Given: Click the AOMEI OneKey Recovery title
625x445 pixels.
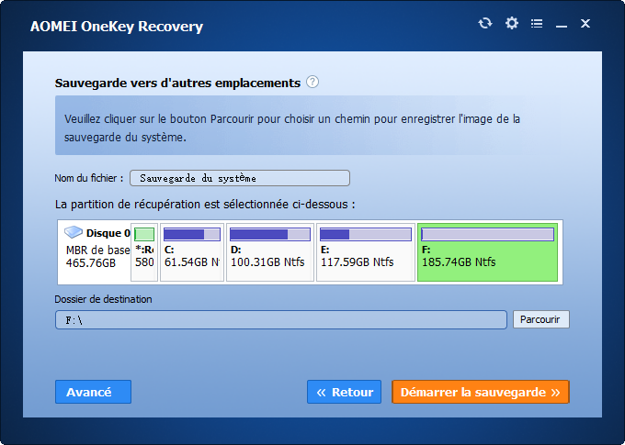Looking at the screenshot, I should click(117, 27).
